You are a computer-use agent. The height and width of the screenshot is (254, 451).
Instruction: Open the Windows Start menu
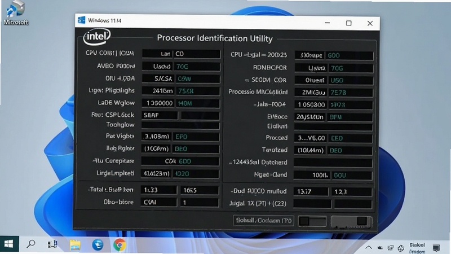pyautogui.click(x=9, y=244)
